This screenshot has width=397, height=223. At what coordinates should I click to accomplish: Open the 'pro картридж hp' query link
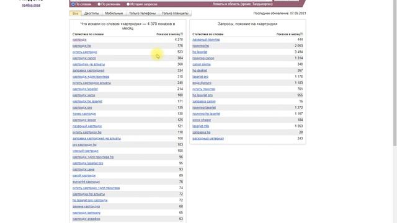84,144
